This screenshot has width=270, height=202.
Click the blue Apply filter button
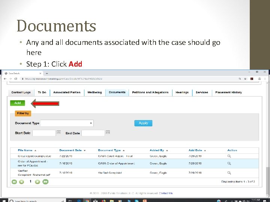(143, 123)
